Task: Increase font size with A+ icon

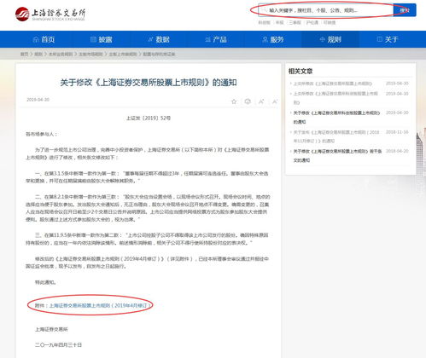Action: [261, 101]
